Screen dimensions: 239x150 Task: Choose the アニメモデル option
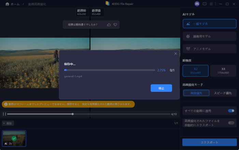click(209, 49)
